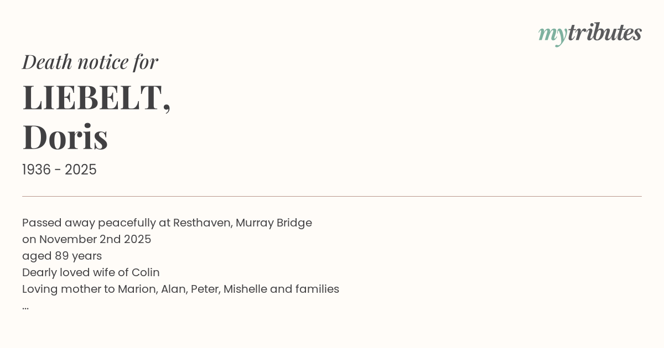This screenshot has height=348, width=664.
Task: Click the dark "tributes" part of the logo
Action: pos(604,33)
